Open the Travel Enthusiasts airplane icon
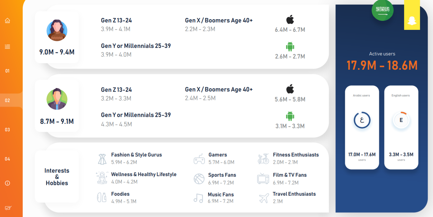The height and width of the screenshot is (217, 433). pyautogui.click(x=264, y=198)
